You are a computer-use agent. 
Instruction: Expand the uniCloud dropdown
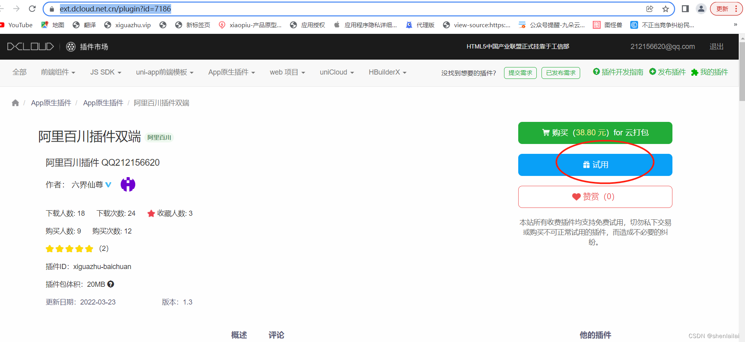pos(337,72)
